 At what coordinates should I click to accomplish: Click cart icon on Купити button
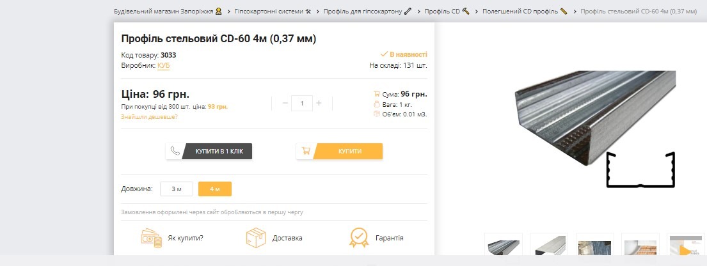click(x=306, y=152)
